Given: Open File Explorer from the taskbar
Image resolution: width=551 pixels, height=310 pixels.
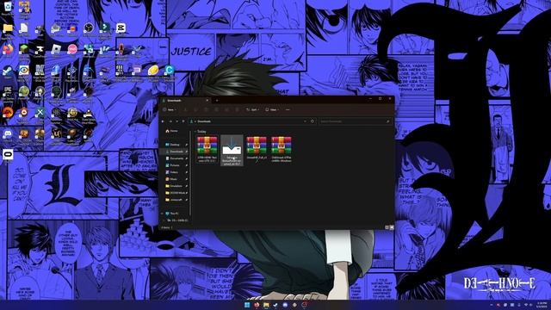Looking at the screenshot, I should tap(266, 305).
